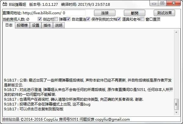Disable the 道具和老爷 checkbox

119,19
